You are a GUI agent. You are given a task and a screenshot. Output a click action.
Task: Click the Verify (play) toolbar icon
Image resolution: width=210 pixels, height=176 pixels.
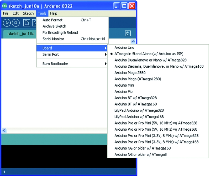[7, 23]
